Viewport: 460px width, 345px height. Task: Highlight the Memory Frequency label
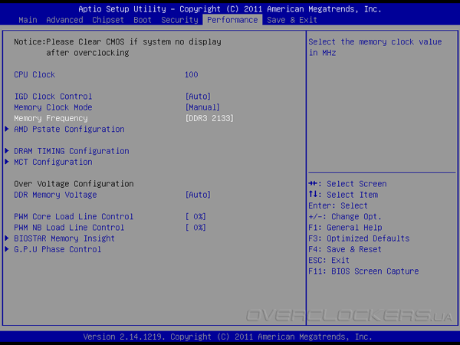click(51, 118)
